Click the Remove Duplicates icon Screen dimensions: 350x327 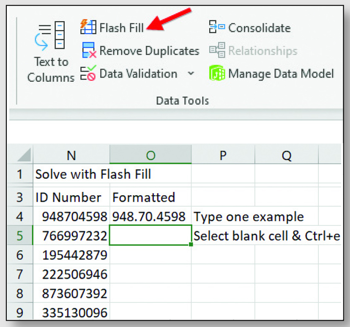89,50
